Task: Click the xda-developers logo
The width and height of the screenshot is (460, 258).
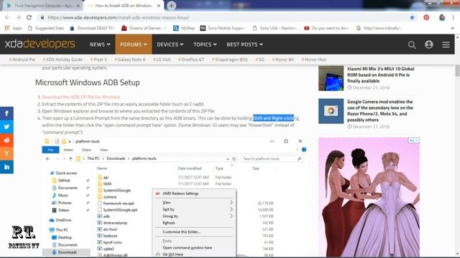Action: (x=40, y=44)
